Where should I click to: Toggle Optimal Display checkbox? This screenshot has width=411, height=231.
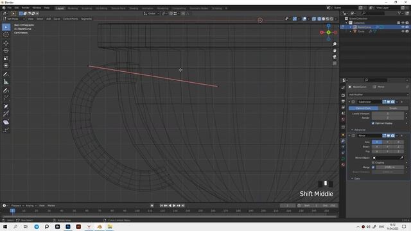373,123
